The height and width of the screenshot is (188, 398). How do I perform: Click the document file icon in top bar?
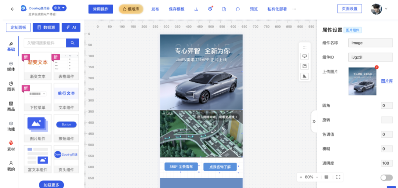224,9
